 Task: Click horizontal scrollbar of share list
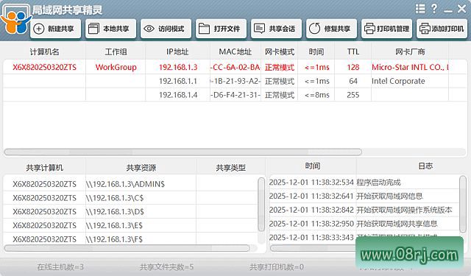click(x=127, y=248)
